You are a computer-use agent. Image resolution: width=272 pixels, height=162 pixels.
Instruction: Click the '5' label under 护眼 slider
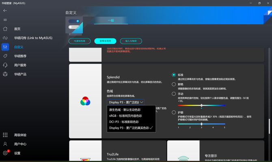tap(225, 127)
